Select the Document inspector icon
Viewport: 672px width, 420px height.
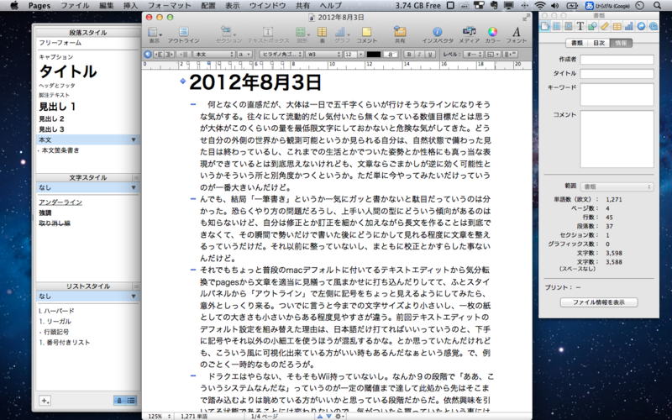[544, 26]
